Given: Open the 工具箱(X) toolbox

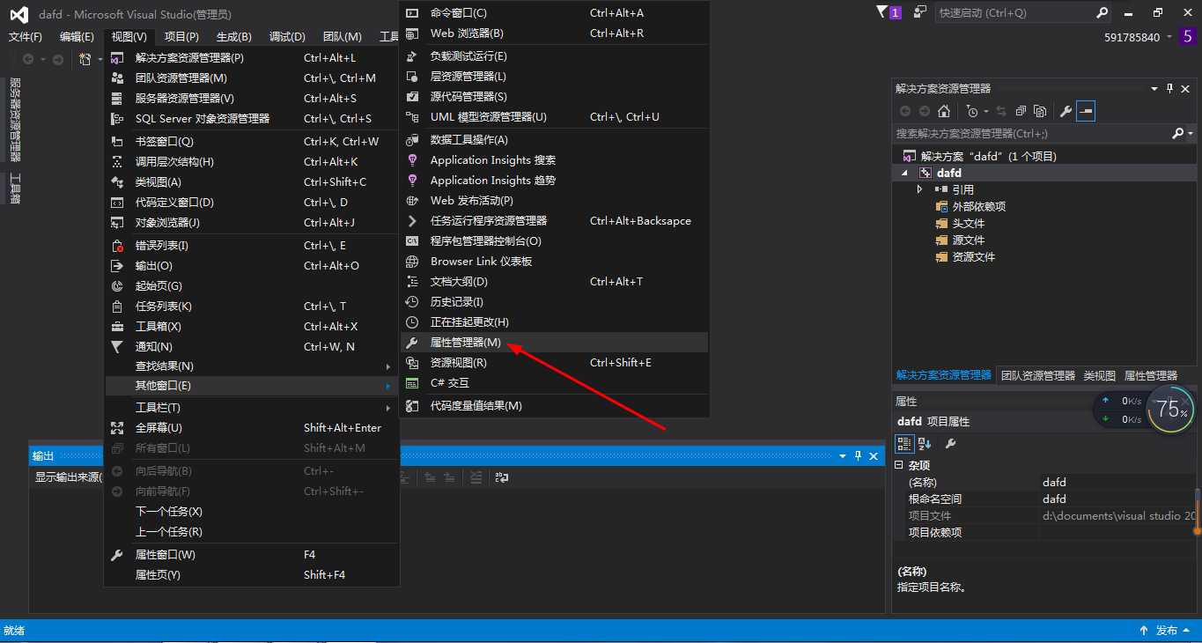Looking at the screenshot, I should click(x=252, y=326).
